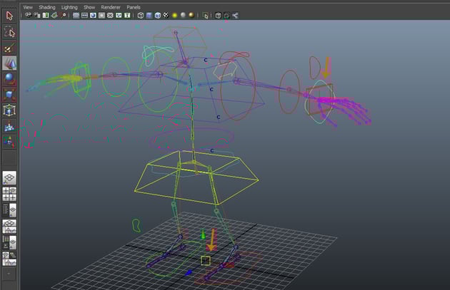The width and height of the screenshot is (450, 290).
Task: Open the Renderer dropdown menu
Action: pyautogui.click(x=110, y=6)
